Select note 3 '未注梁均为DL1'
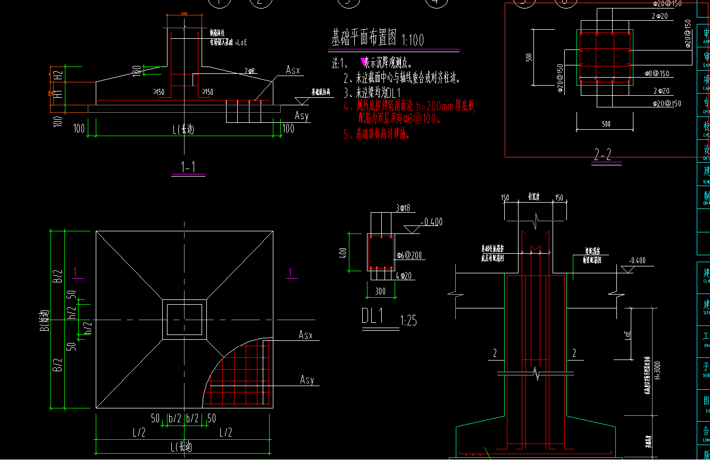 tap(371, 93)
